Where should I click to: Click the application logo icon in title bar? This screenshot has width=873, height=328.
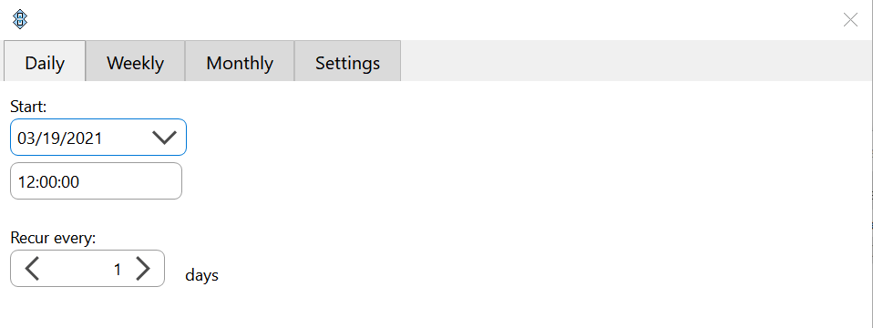[x=20, y=20]
